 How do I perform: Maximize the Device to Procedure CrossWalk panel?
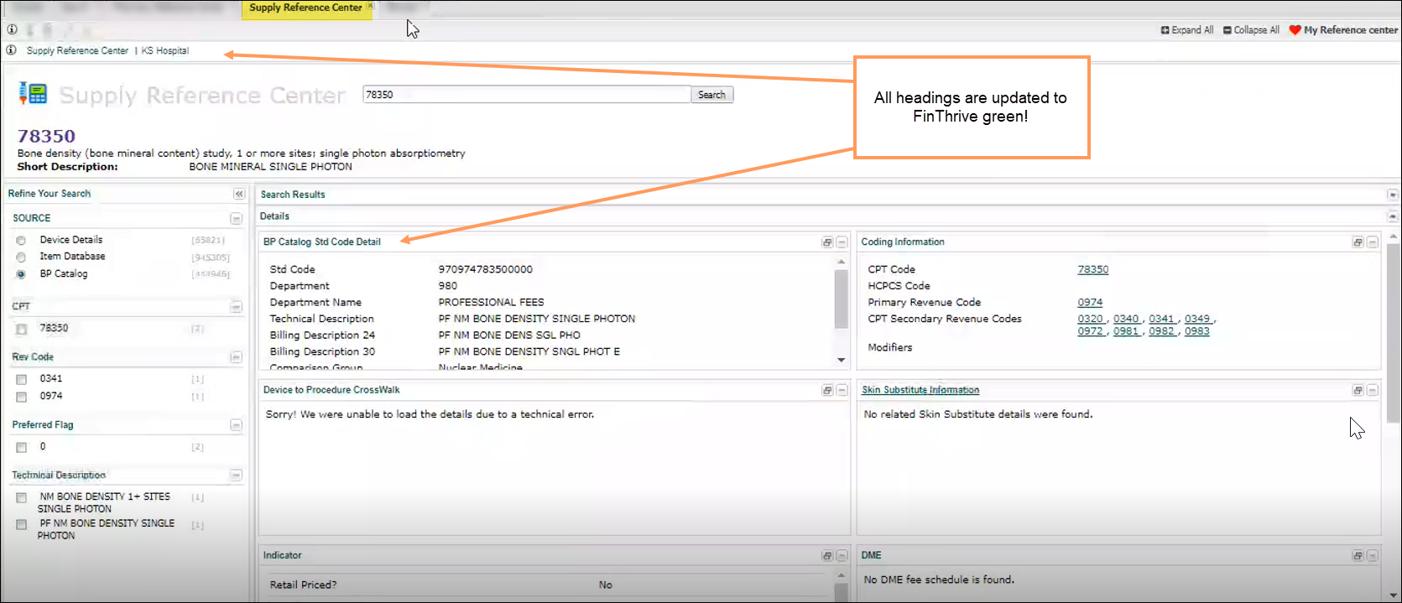(827, 391)
